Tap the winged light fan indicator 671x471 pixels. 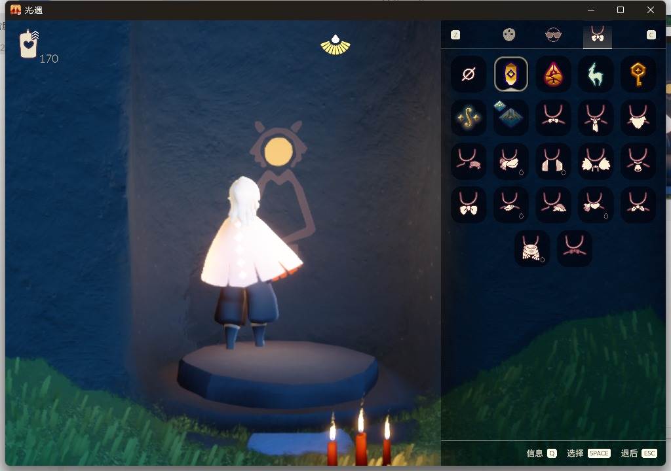(x=335, y=45)
